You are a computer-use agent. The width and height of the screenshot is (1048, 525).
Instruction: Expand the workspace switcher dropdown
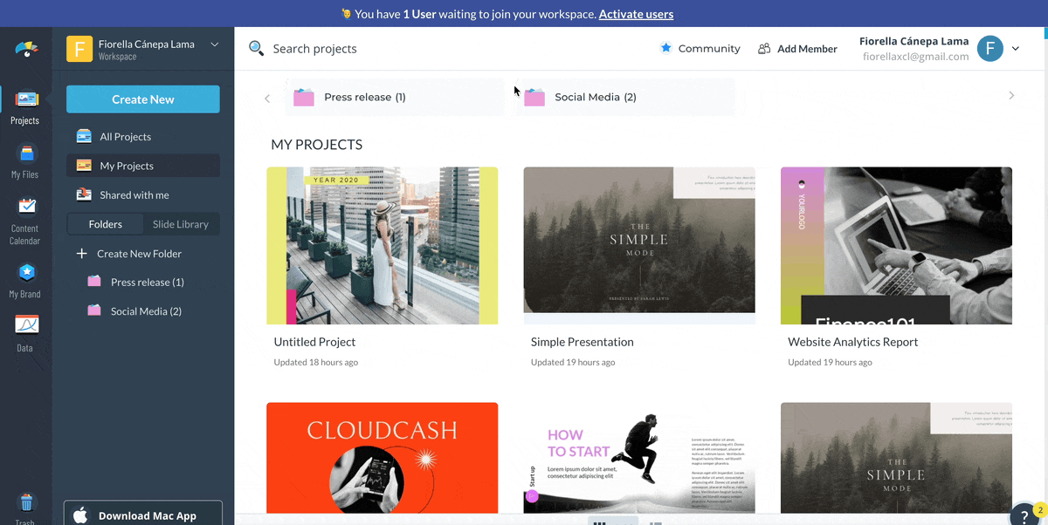pyautogui.click(x=215, y=44)
